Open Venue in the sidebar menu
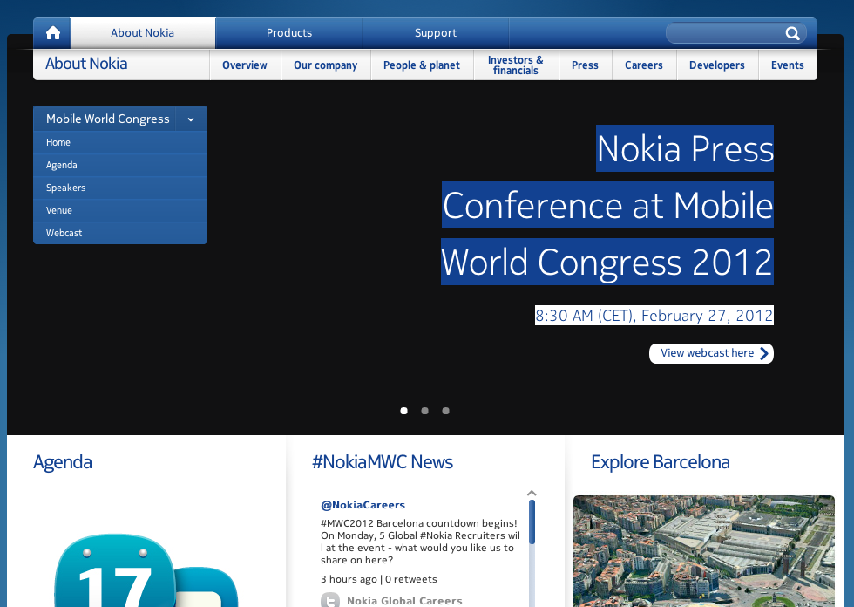The image size is (854, 607). pos(120,210)
